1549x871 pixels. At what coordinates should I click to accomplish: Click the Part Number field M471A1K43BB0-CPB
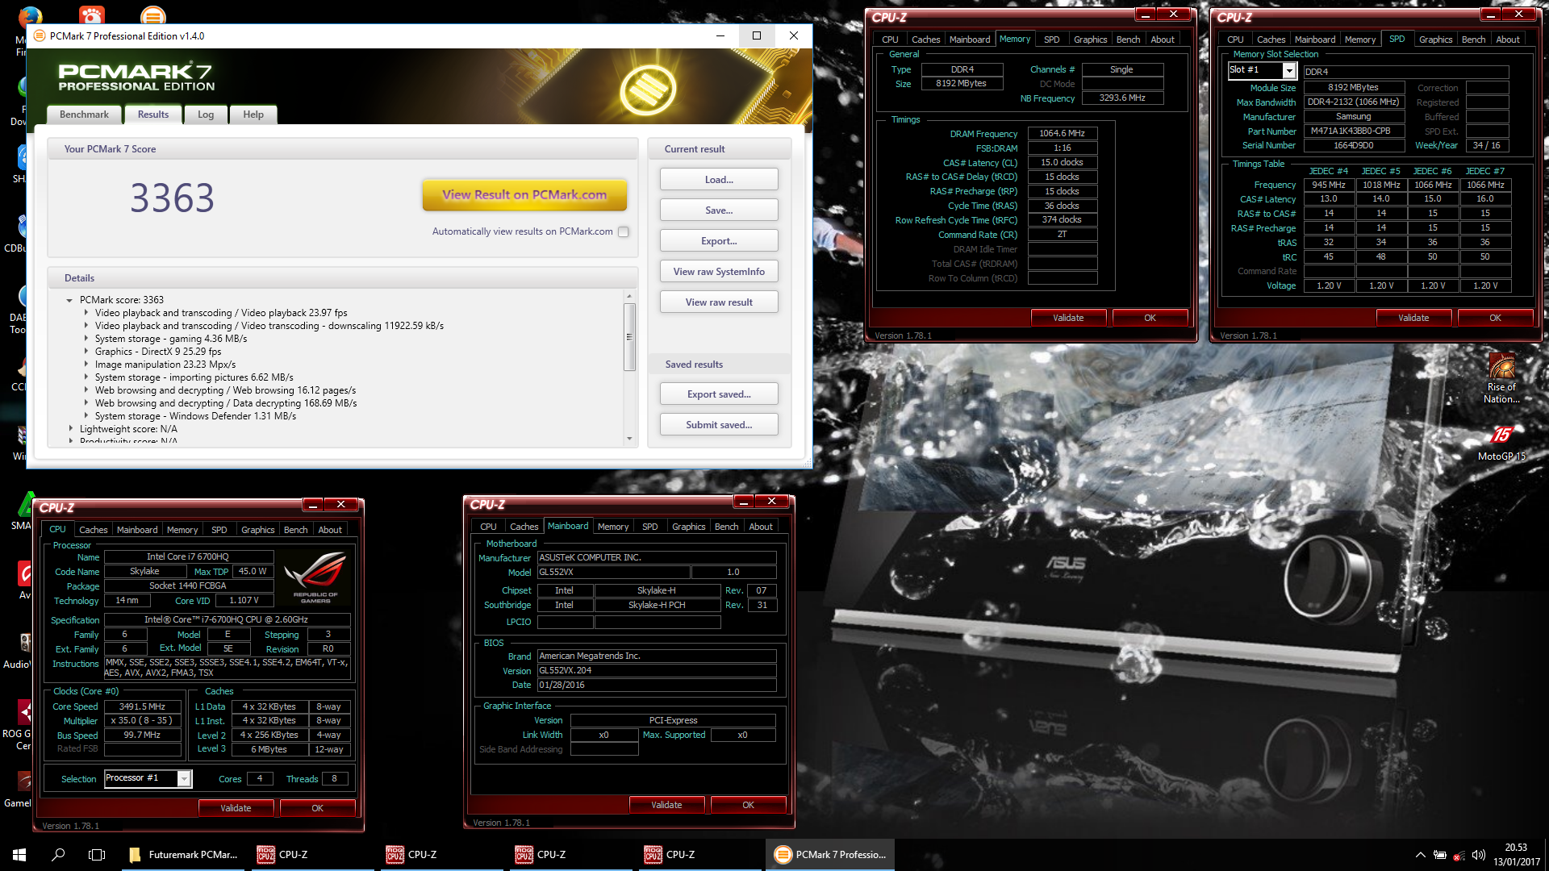tap(1353, 131)
